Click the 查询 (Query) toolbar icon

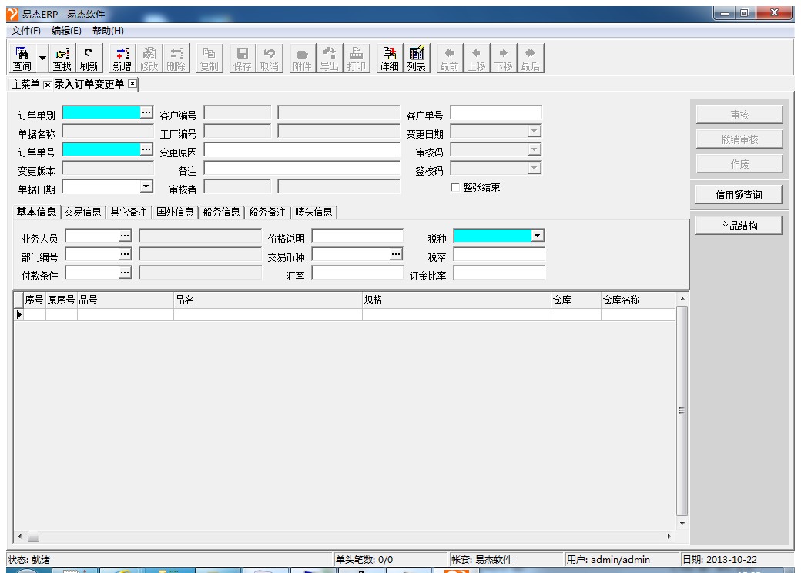coord(22,59)
